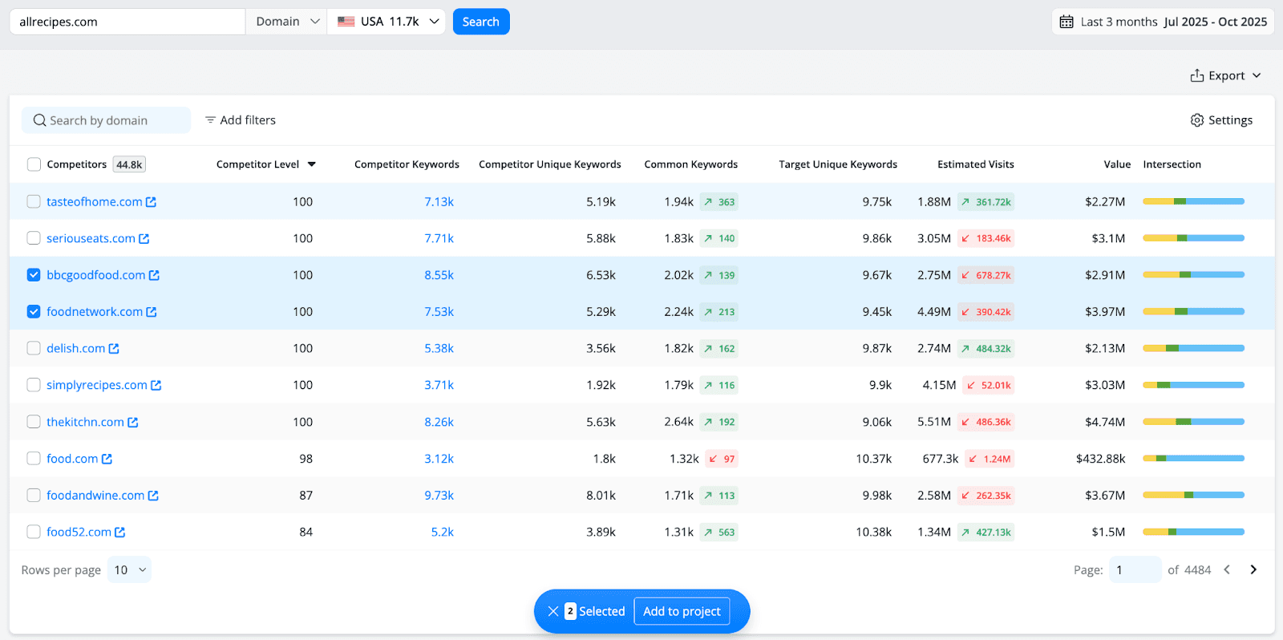The height and width of the screenshot is (640, 1283).
Task: Check the foodandwine.com row checkbox
Action: click(34, 496)
